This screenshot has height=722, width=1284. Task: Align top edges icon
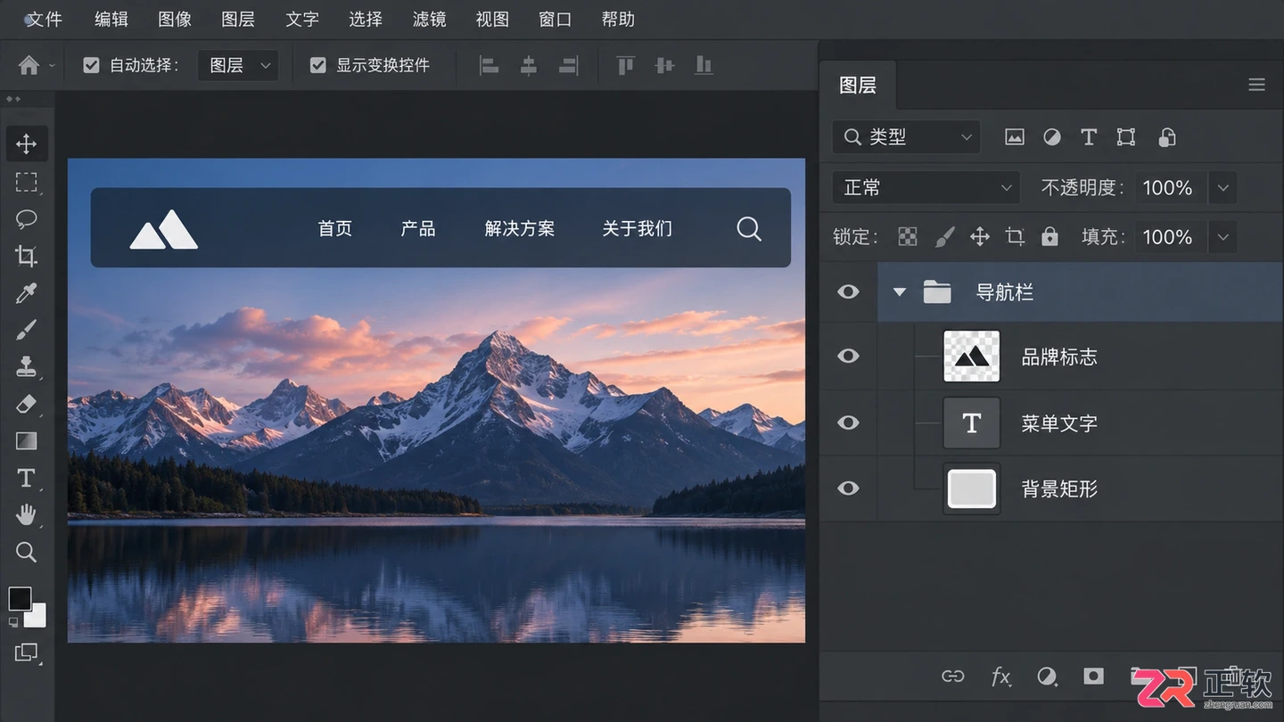(625, 65)
